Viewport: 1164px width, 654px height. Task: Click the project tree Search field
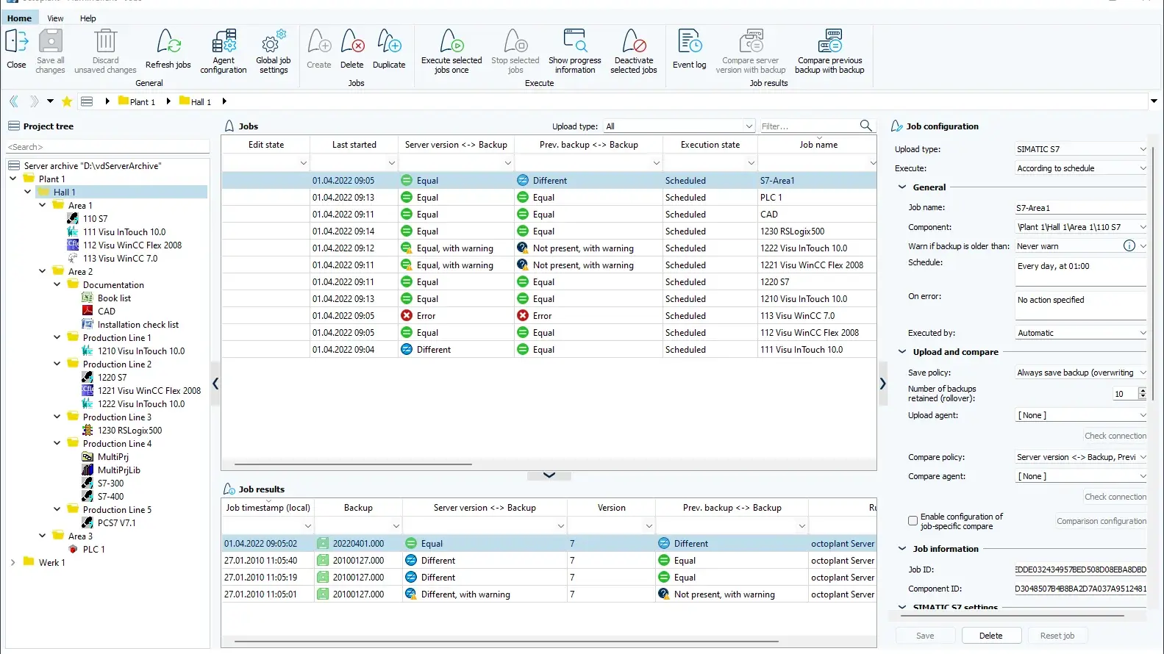(108, 147)
